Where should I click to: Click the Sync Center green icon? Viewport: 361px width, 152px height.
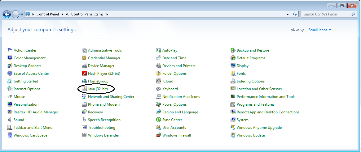(x=159, y=120)
